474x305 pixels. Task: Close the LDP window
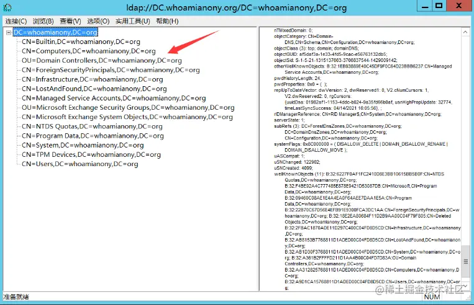[458, 6]
